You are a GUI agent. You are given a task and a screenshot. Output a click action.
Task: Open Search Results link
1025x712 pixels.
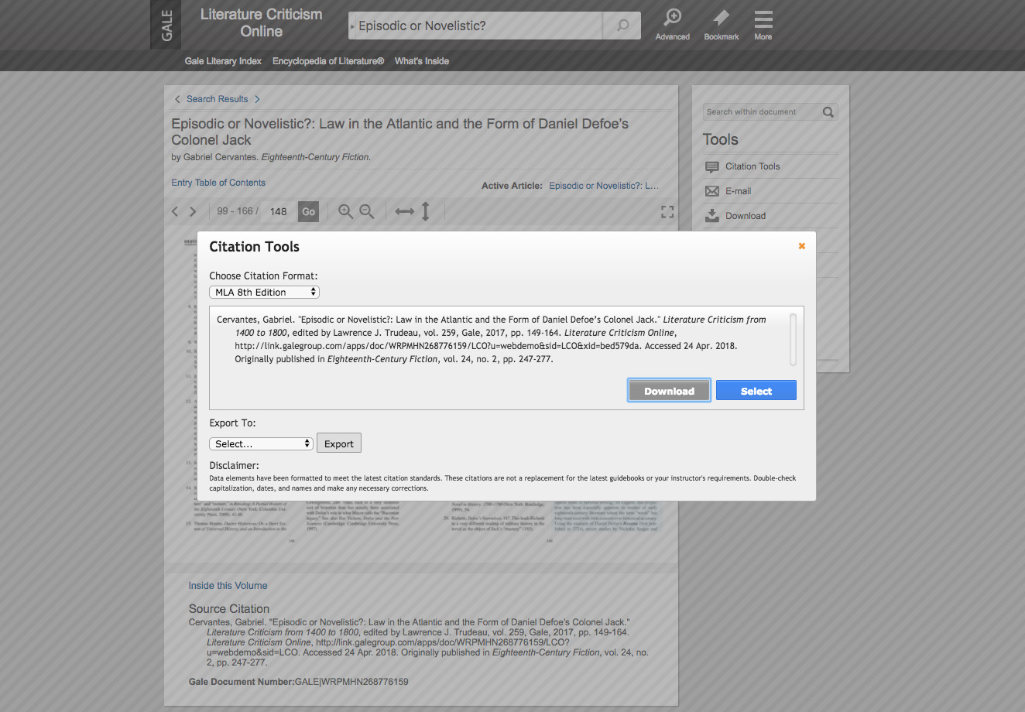point(218,99)
